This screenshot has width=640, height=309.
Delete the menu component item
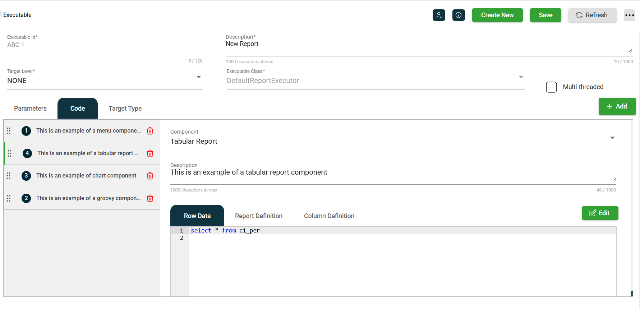[150, 131]
